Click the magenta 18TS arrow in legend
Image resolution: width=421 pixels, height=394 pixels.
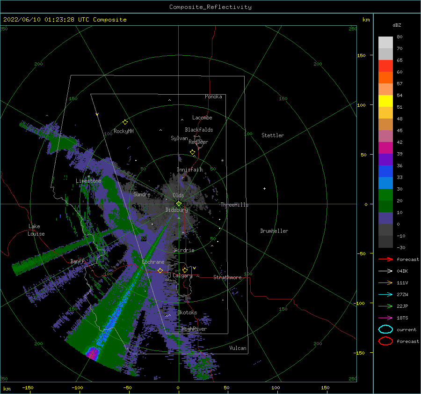click(x=385, y=318)
